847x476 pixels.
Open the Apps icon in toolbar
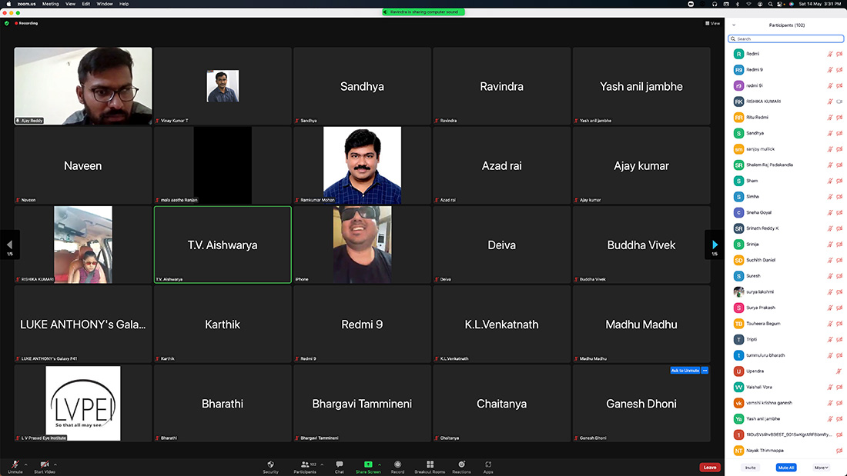click(x=488, y=464)
